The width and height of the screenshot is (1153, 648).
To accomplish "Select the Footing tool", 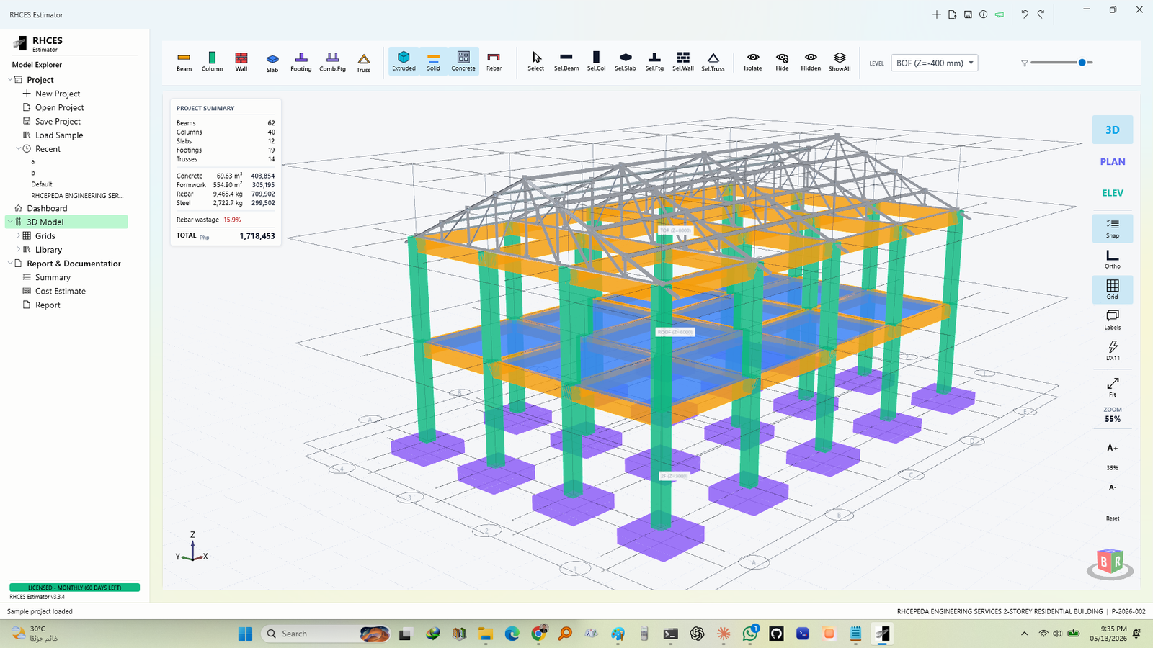I will point(301,61).
